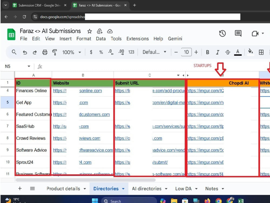Viewport: 270px width, 203px height.
Task: Open the Insert menu
Action: pos(65,39)
